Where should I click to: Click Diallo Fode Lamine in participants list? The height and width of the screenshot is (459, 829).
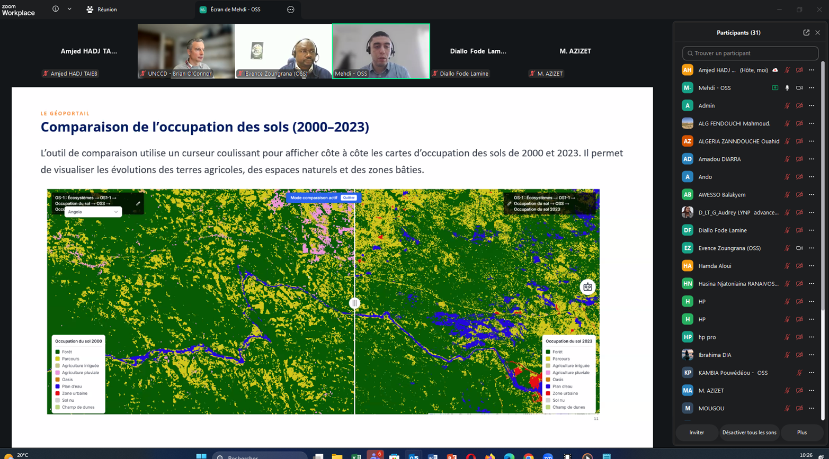pyautogui.click(x=723, y=230)
